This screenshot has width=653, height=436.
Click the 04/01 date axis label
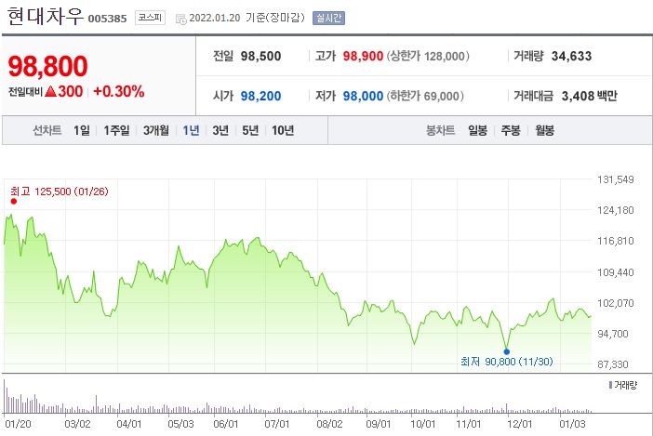[129, 424]
